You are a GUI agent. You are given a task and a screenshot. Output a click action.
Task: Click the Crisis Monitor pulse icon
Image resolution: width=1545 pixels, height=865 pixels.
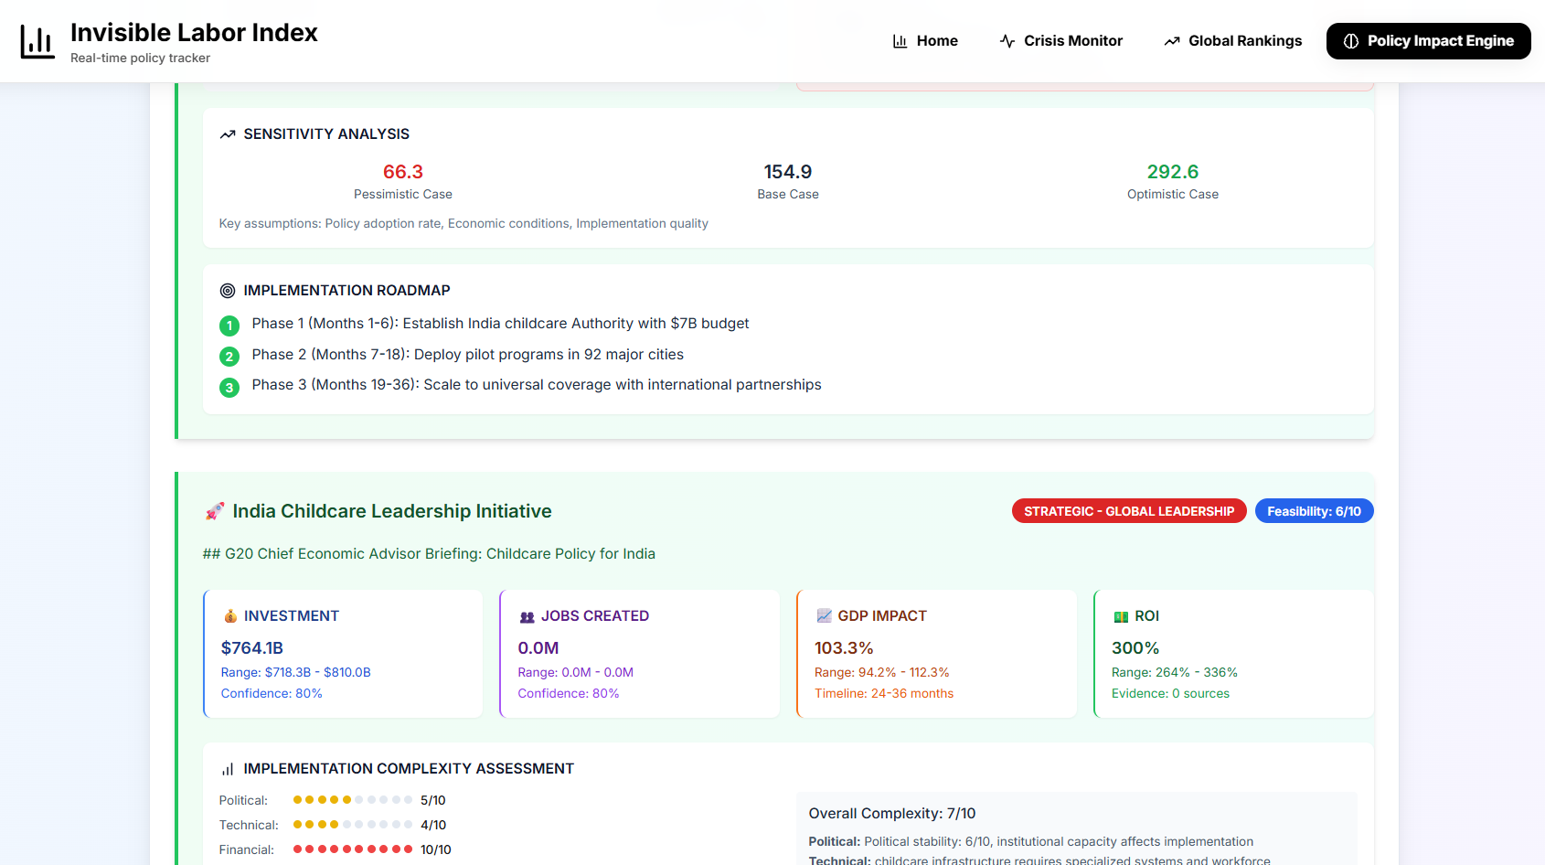[x=1007, y=41]
